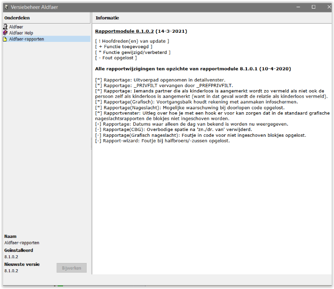
Task: Maximize the Versiebeheer Aldfaer window
Action: tap(313, 7)
